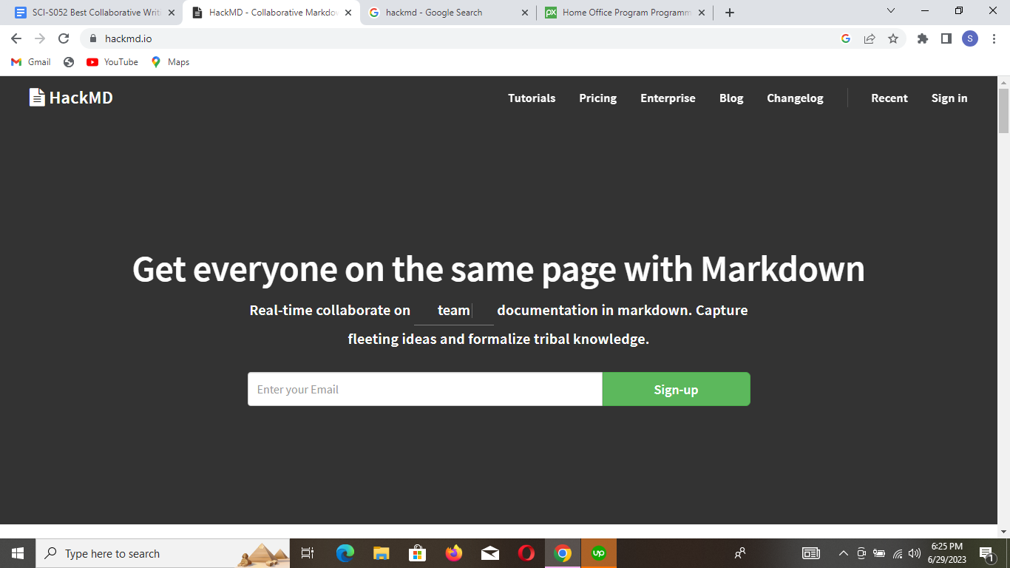Screen dimensions: 1010x568
Task: Bookmark this page using the star icon
Action: pyautogui.click(x=895, y=38)
